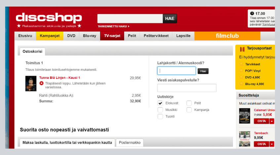Select the Ostoskorisi tab
Screen dimensions: 280x155
(x=32, y=51)
